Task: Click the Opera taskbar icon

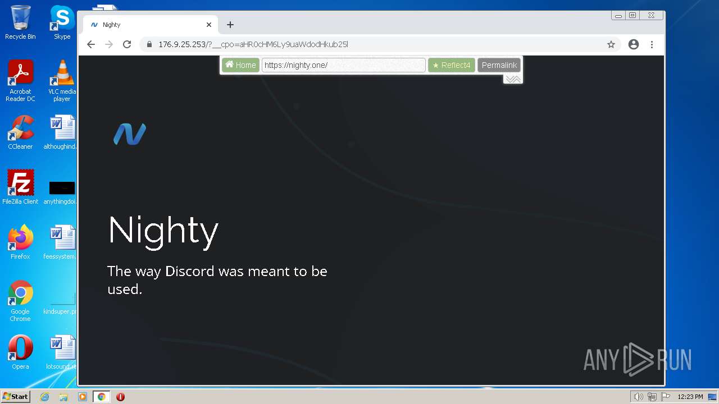Action: (120, 397)
